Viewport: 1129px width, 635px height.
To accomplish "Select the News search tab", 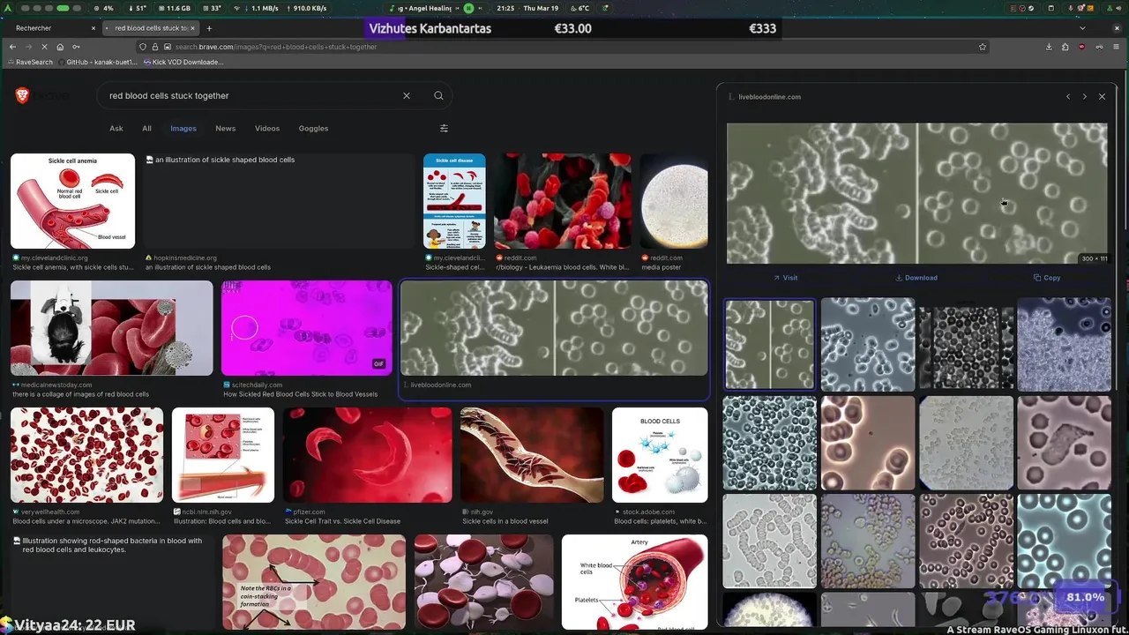I will tap(226, 129).
